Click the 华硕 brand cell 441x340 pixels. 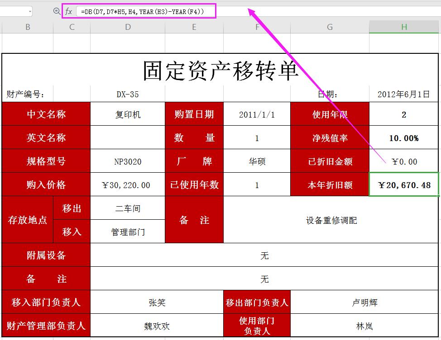point(257,161)
